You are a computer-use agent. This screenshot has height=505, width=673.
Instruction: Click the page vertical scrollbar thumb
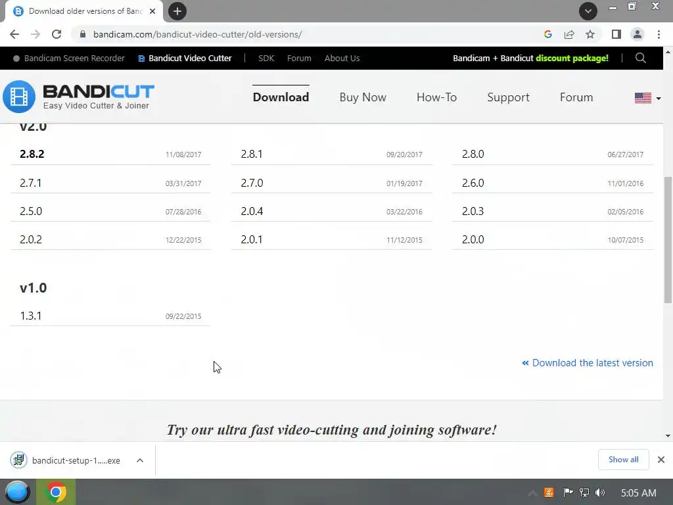coord(668,239)
